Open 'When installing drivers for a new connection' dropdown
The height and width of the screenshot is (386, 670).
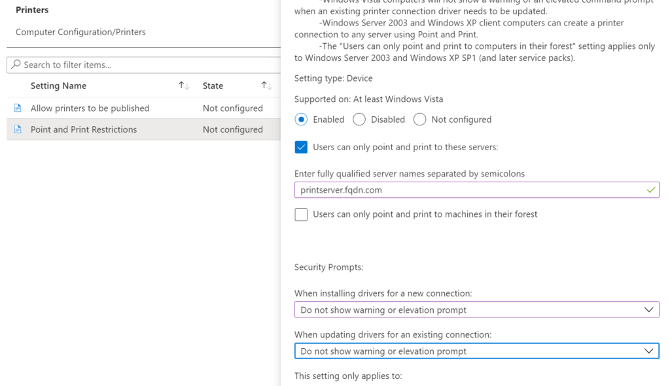477,310
